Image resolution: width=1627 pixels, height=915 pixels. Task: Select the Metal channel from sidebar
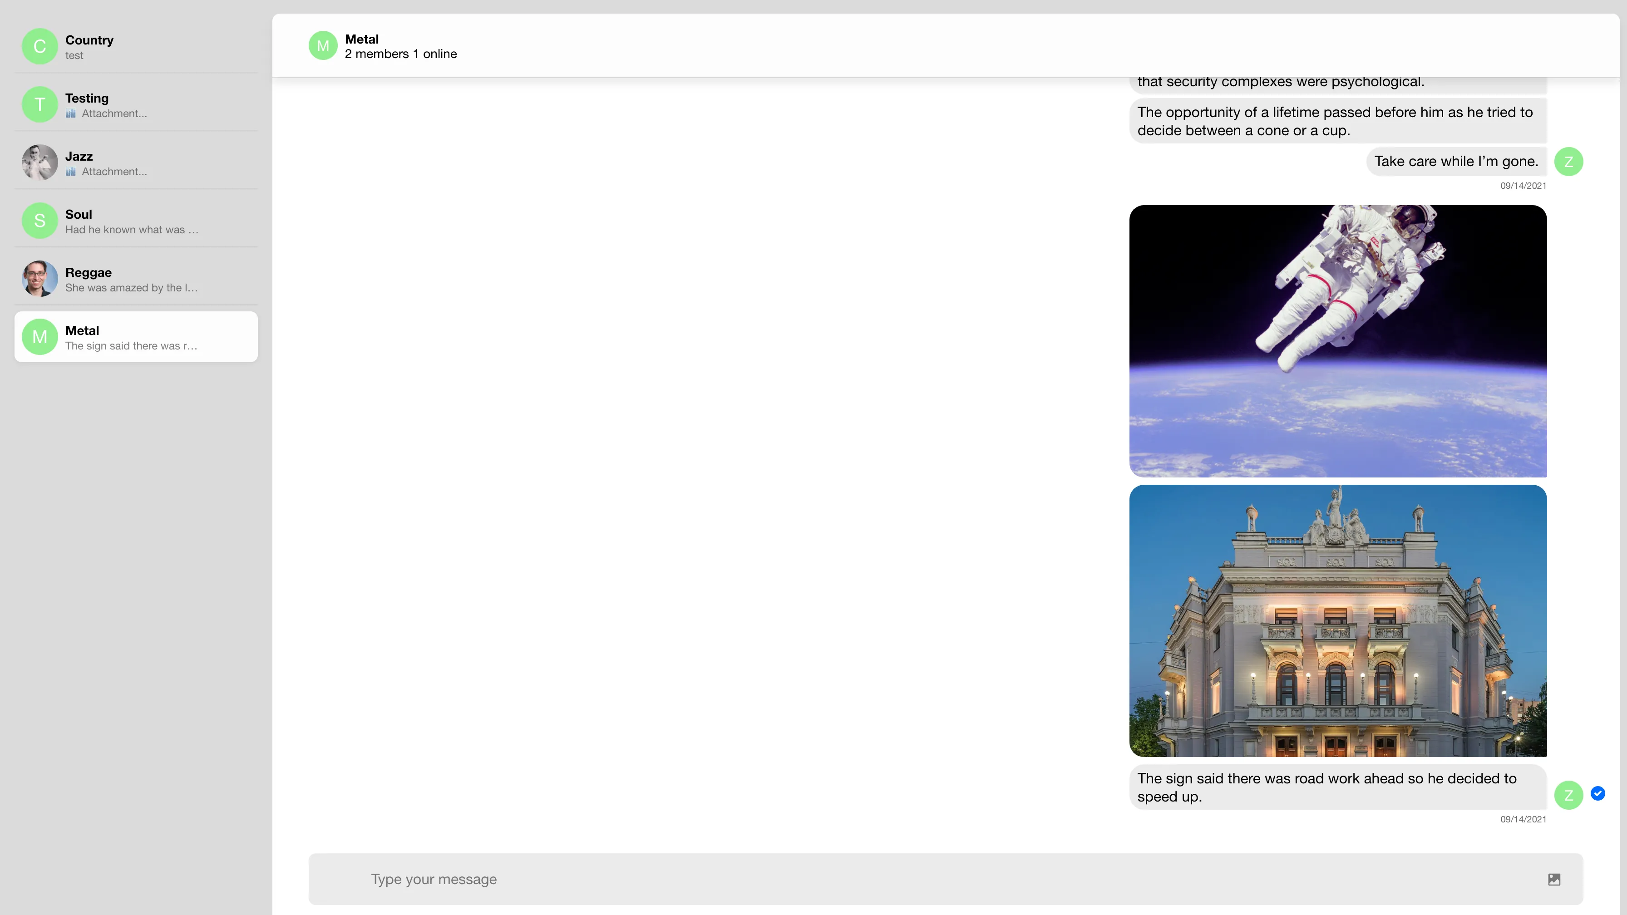134,336
